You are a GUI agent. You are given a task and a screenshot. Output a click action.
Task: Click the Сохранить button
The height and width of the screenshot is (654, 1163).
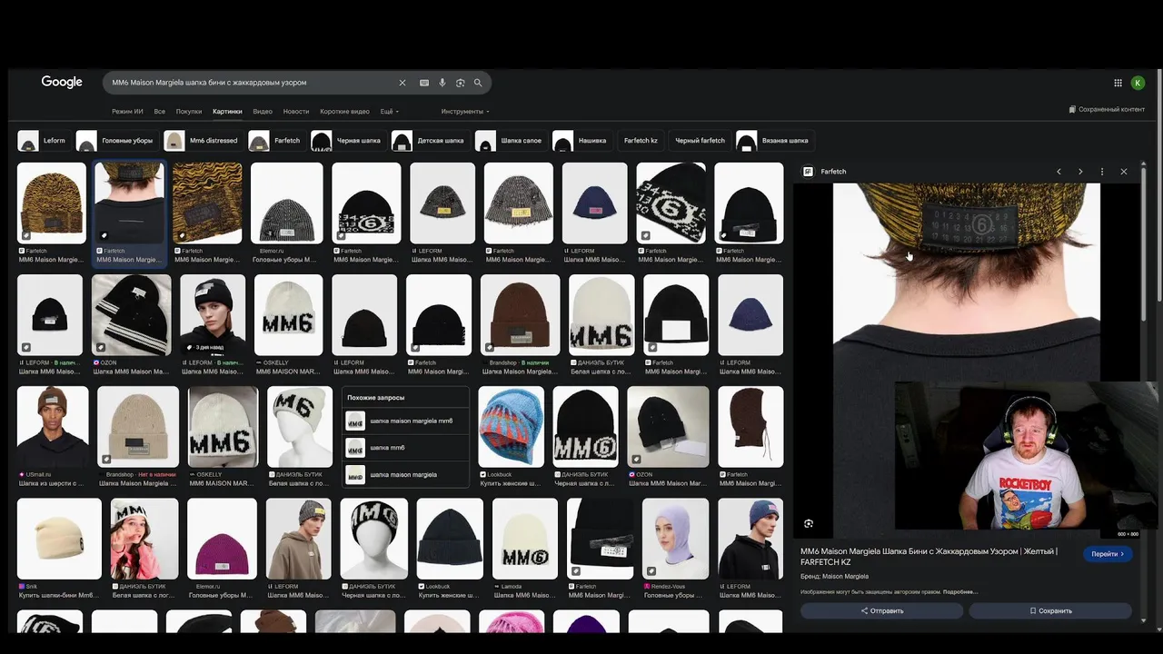tap(1051, 610)
